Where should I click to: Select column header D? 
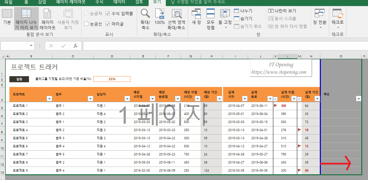112,56
